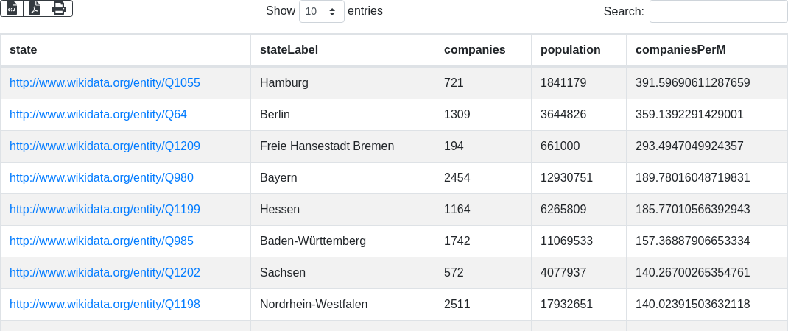This screenshot has height=331, width=788.
Task: Open the Q64 Wikidata link for Berlin
Action: [x=98, y=115]
